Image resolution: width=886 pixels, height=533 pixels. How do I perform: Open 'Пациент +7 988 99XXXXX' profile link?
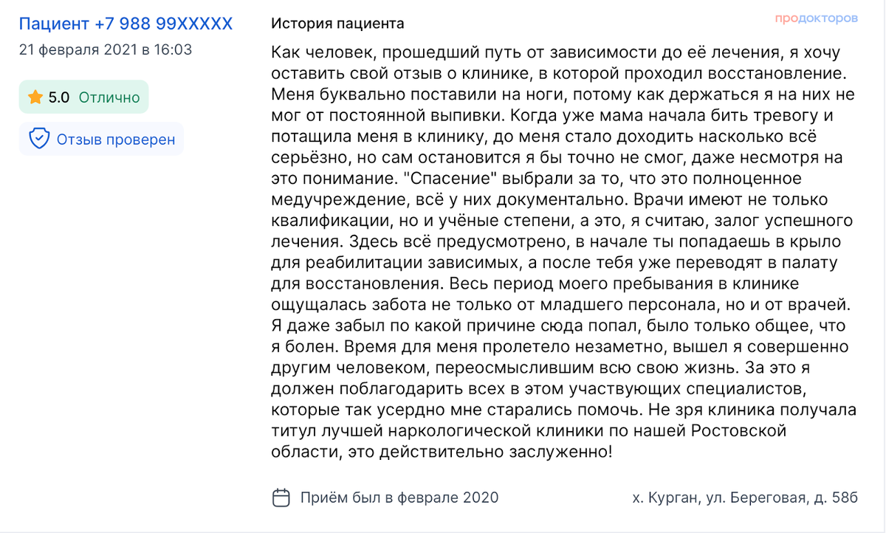(126, 24)
